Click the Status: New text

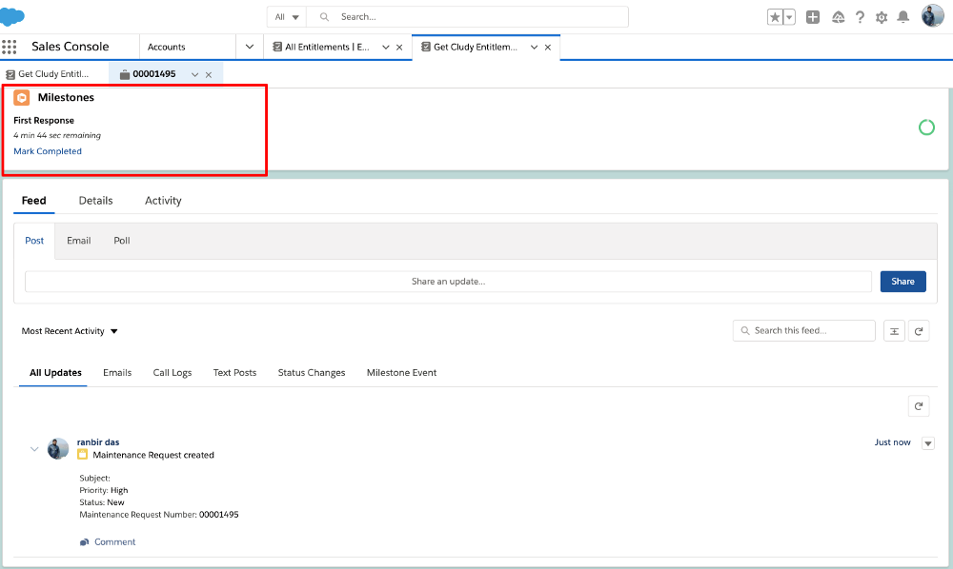pyautogui.click(x=102, y=502)
